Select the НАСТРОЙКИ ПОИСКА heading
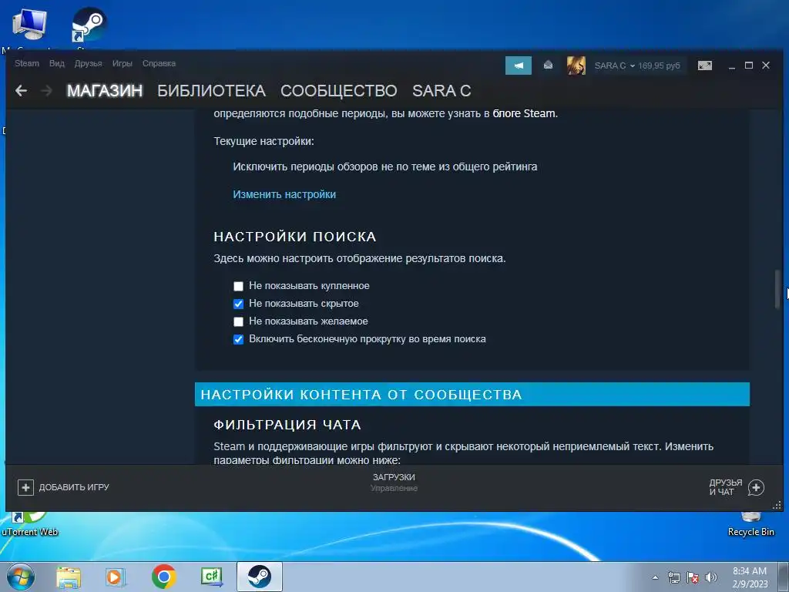The height and width of the screenshot is (592, 789). tap(295, 237)
